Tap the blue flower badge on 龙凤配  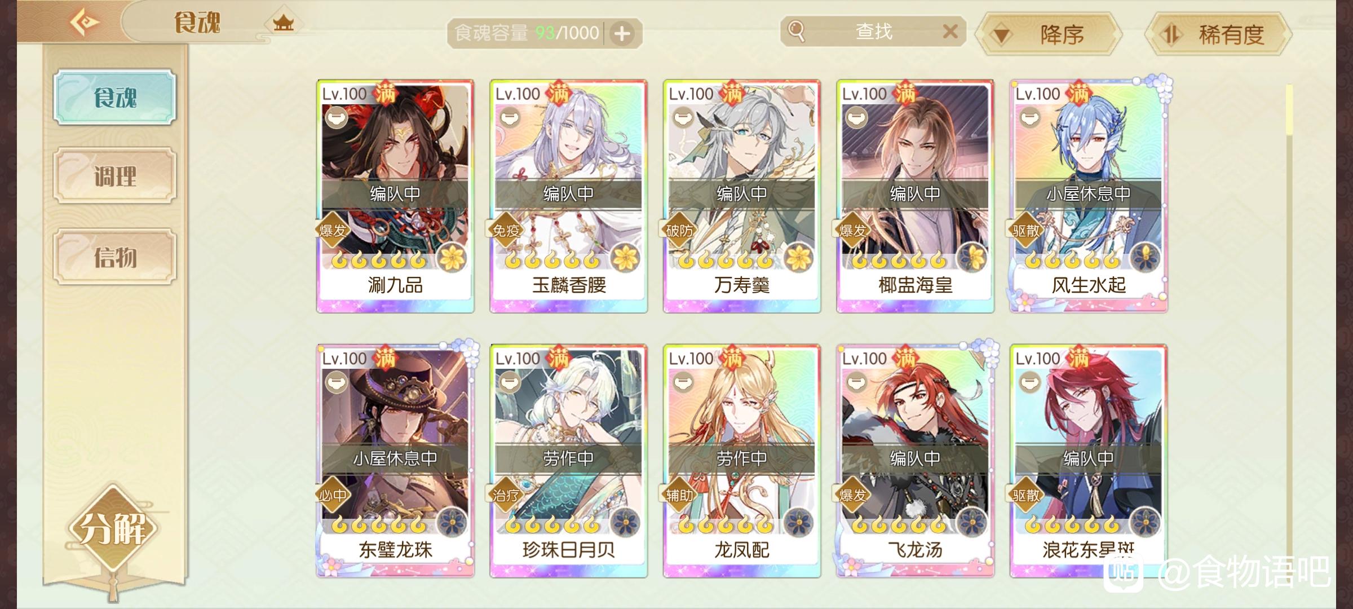pyautogui.click(x=798, y=523)
